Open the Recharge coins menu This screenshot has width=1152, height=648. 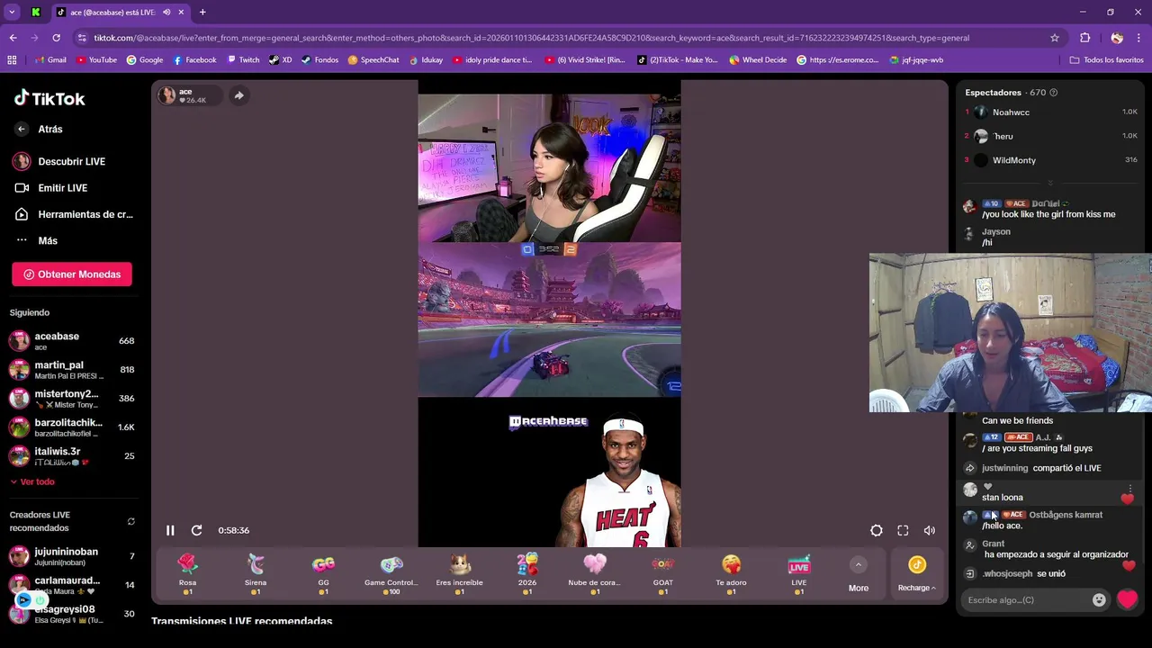pyautogui.click(x=917, y=573)
